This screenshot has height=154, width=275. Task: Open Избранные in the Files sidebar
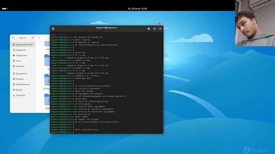point(23,55)
